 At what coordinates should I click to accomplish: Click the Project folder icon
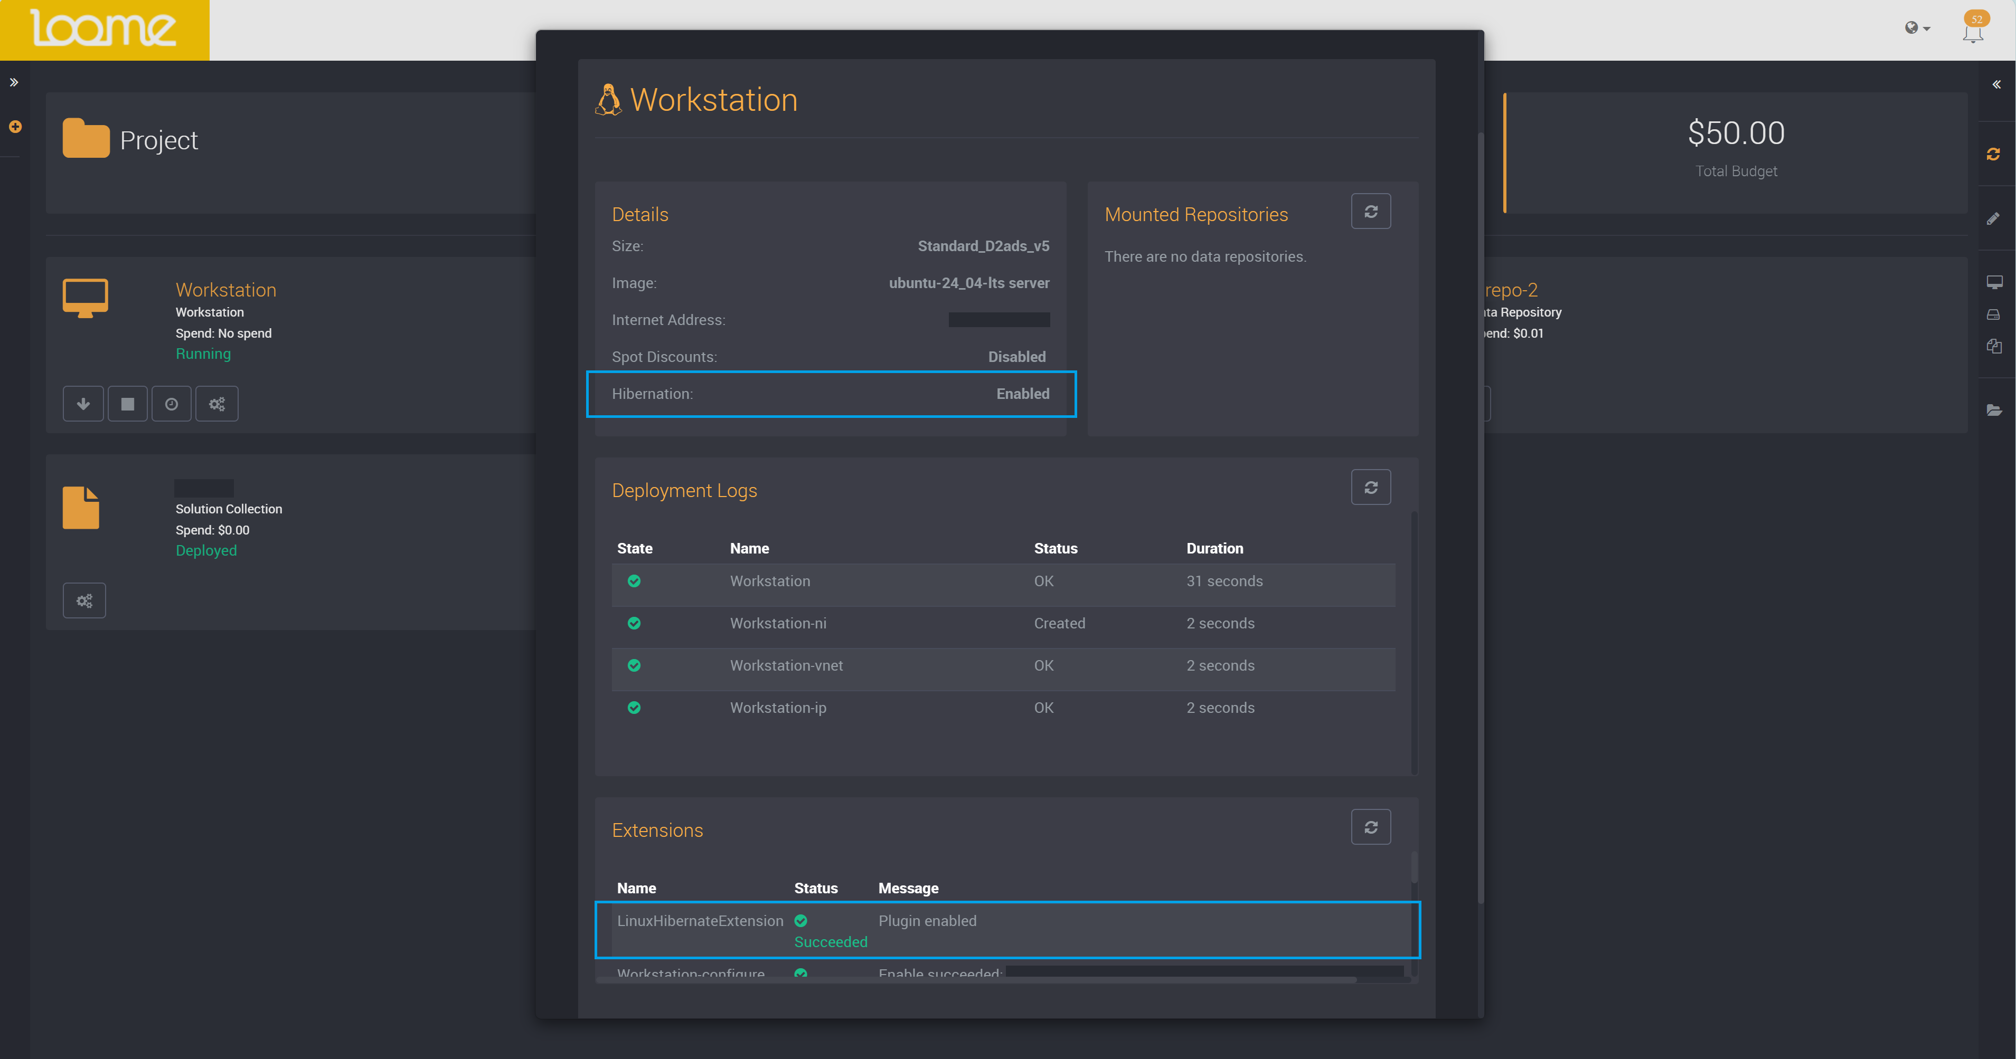tap(86, 138)
